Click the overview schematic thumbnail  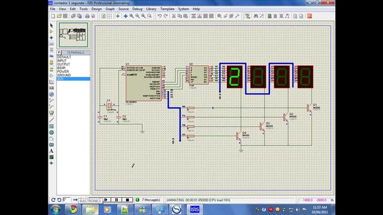click(73, 35)
